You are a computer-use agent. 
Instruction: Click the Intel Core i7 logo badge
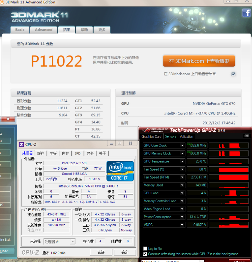(120, 171)
